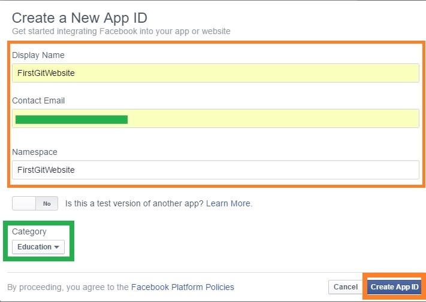Click the 'Display Name' label

[x=38, y=55]
